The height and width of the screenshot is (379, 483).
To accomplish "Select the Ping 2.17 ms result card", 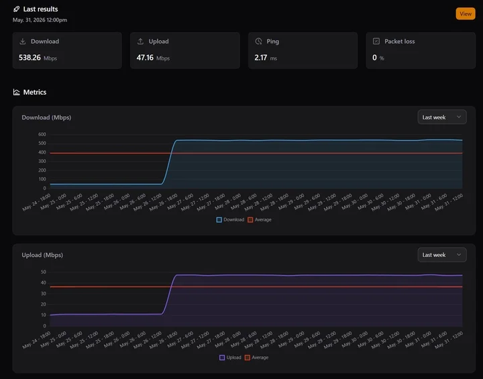I will point(303,50).
